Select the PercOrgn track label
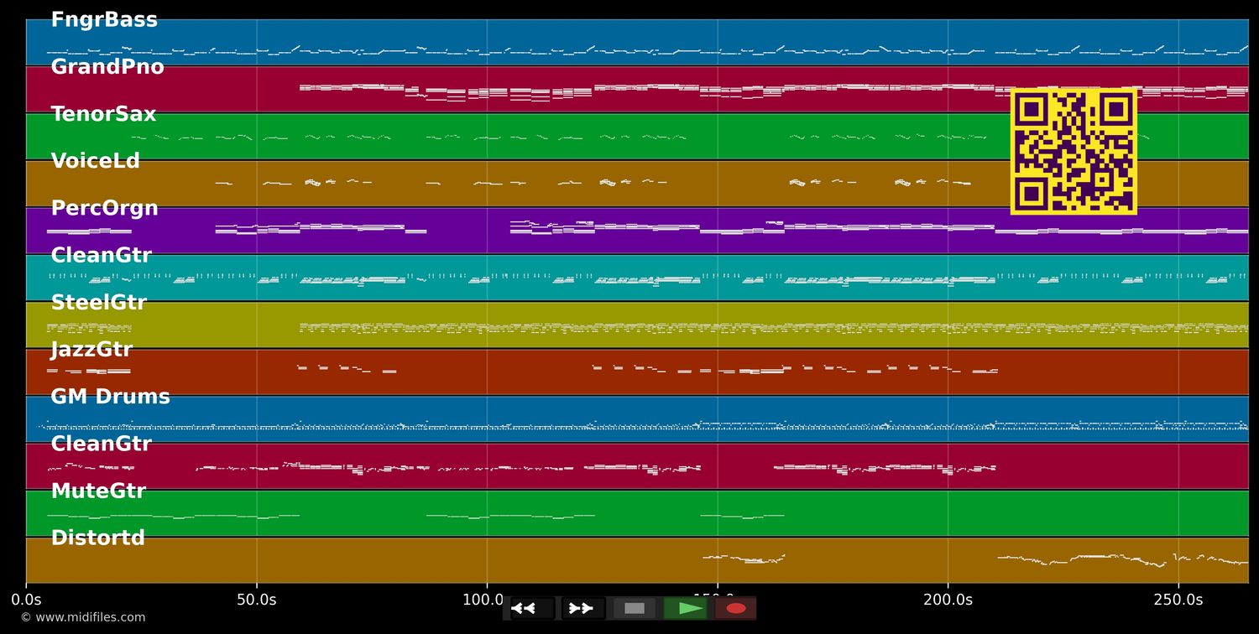 [104, 208]
